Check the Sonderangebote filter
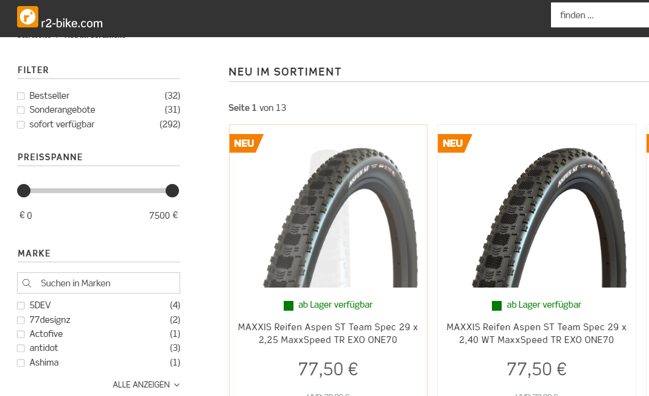The image size is (649, 396). click(21, 110)
